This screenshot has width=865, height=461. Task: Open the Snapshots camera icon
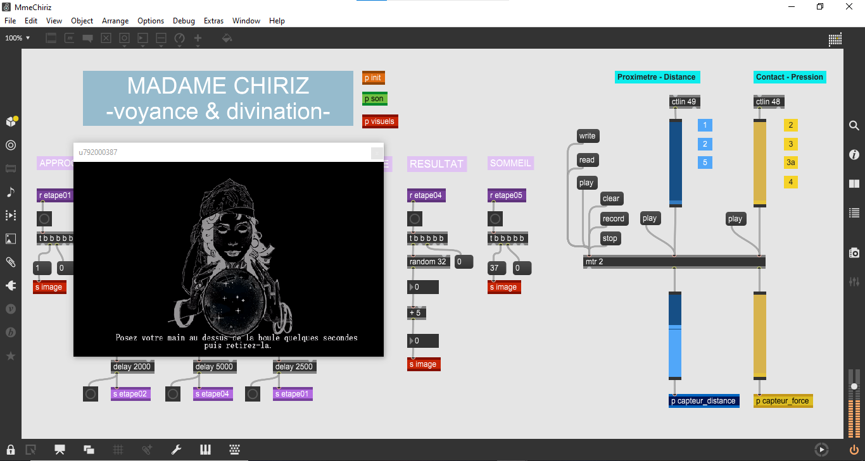[854, 253]
